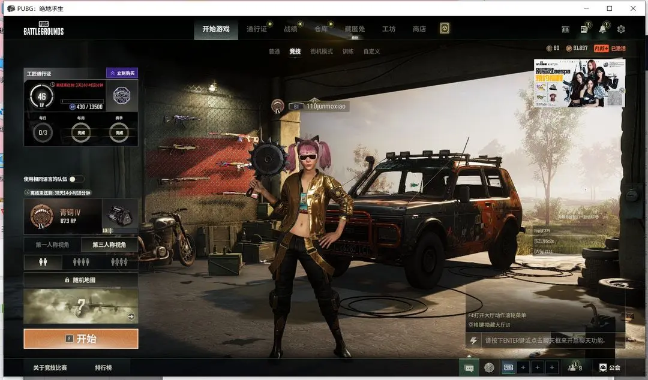The height and width of the screenshot is (380, 648).
Task: Click the pass level 46 ring
Action: click(x=42, y=96)
